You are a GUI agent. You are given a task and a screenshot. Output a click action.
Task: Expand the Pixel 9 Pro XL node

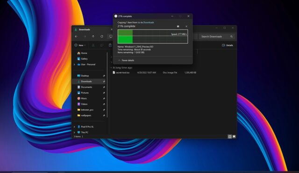point(74,127)
